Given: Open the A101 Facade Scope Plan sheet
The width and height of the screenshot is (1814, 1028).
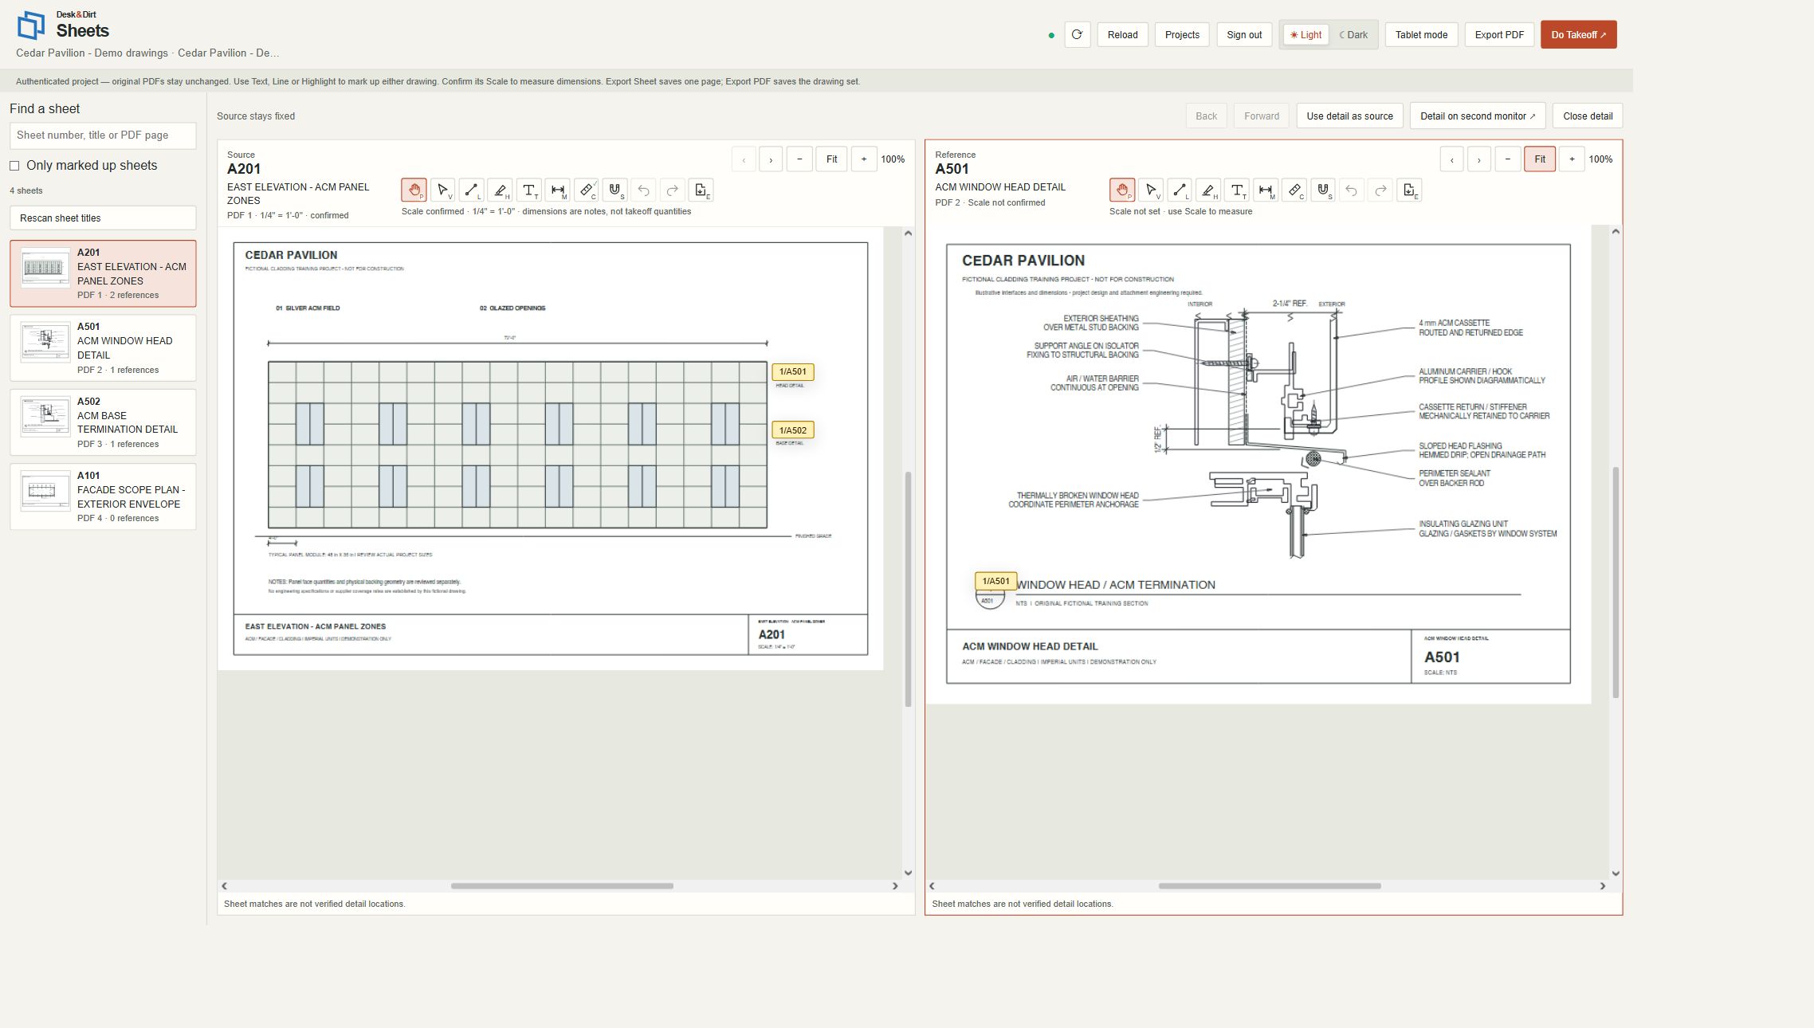Looking at the screenshot, I should tap(103, 496).
